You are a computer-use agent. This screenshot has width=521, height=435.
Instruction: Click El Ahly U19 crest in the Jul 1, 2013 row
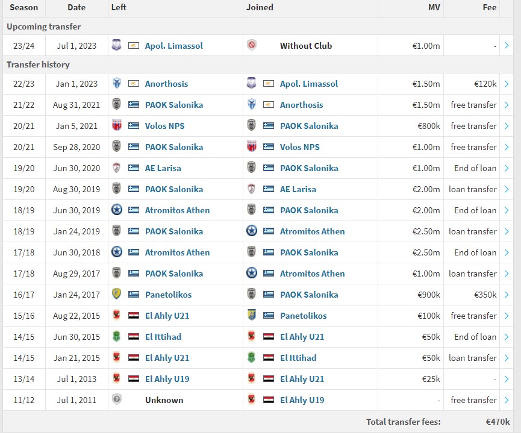point(117,378)
